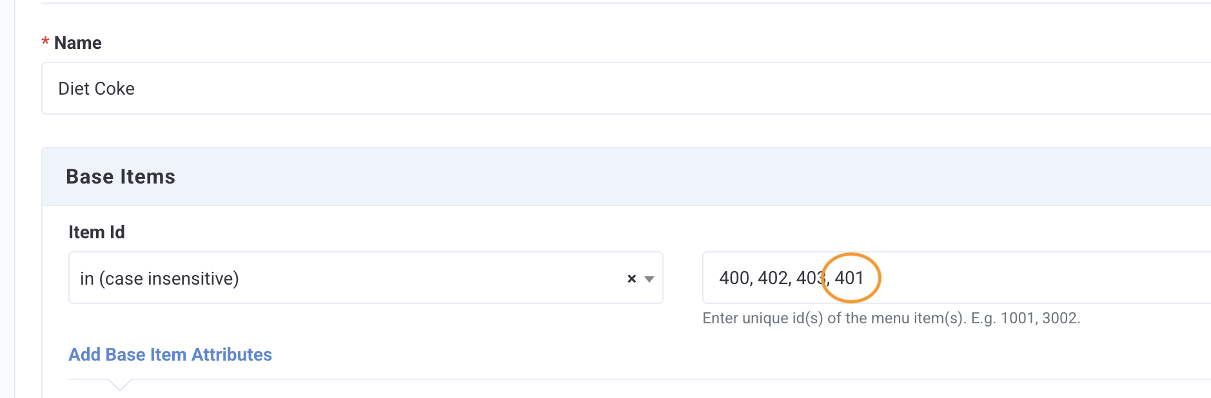This screenshot has width=1211, height=398.
Task: Click the Item Id label
Action: point(97,232)
